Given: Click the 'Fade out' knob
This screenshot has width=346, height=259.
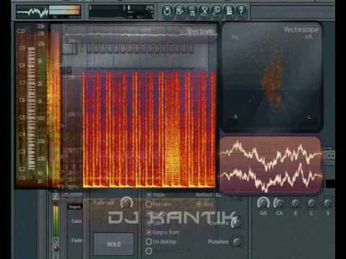Looking at the screenshot, I should coord(127,203).
